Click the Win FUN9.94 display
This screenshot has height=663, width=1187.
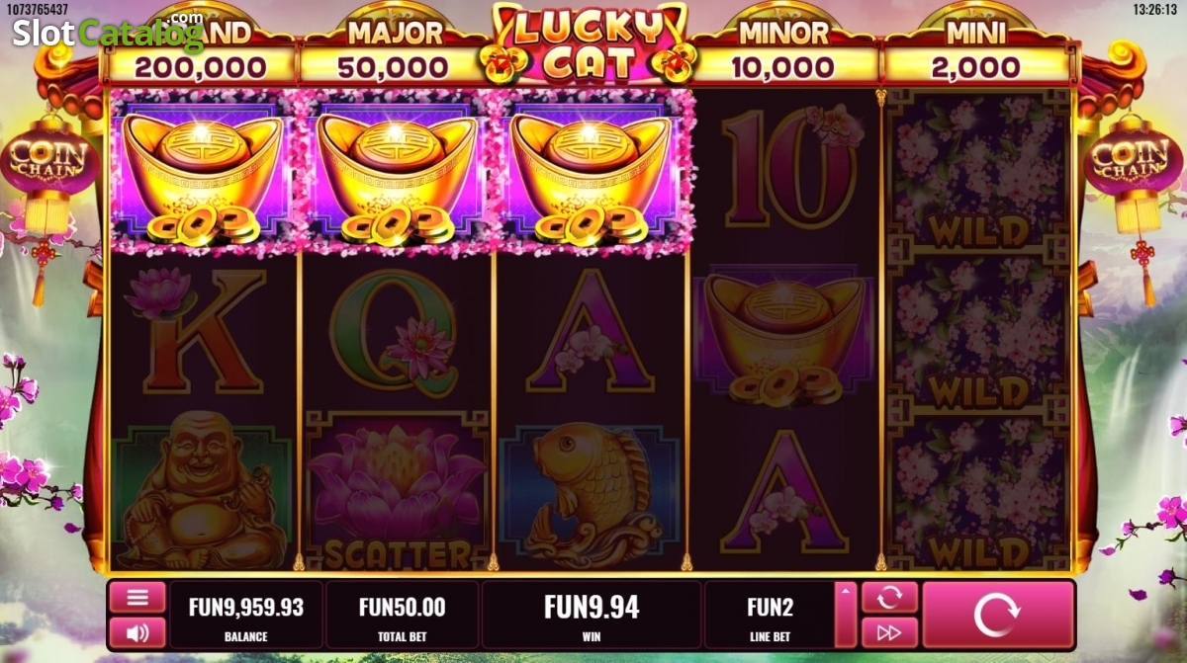592,615
